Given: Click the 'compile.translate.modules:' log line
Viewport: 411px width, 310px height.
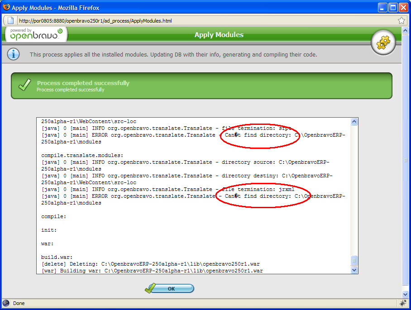Looking at the screenshot, I should [82, 155].
